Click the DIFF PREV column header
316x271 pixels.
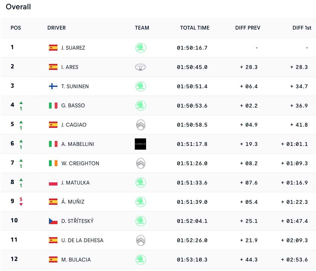coord(247,28)
